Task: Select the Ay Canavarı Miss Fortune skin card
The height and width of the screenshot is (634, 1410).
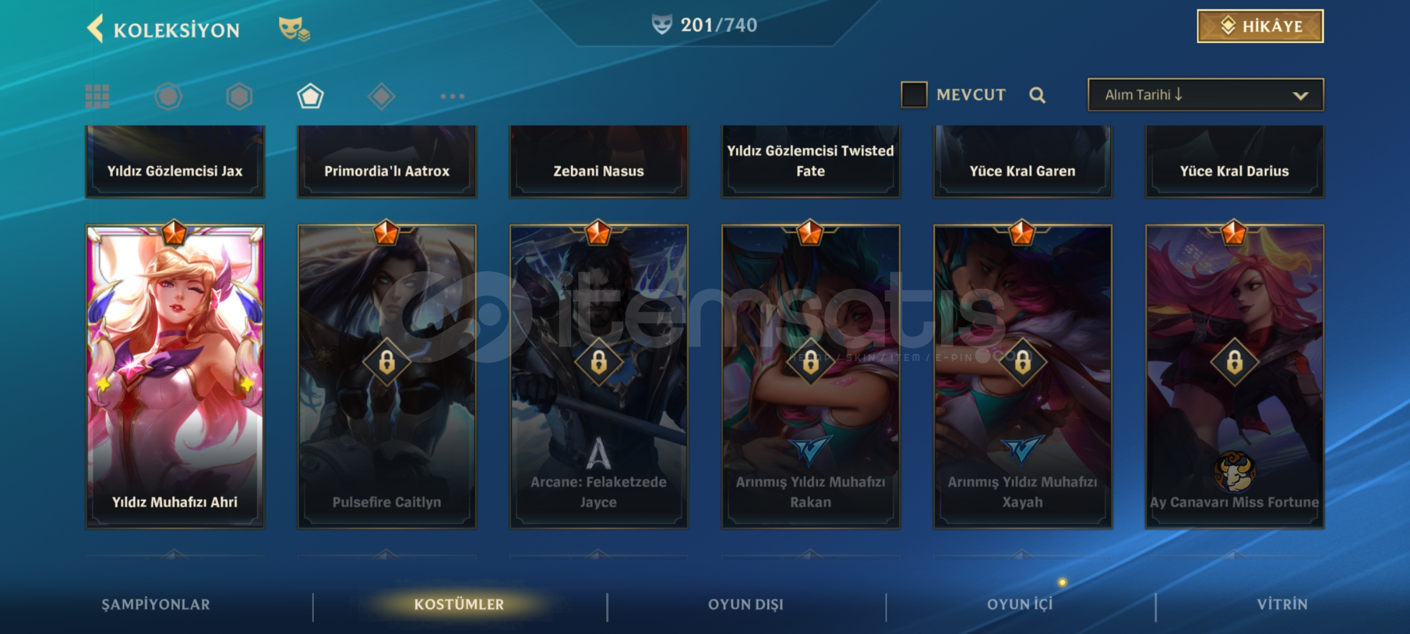Action: click(1234, 376)
